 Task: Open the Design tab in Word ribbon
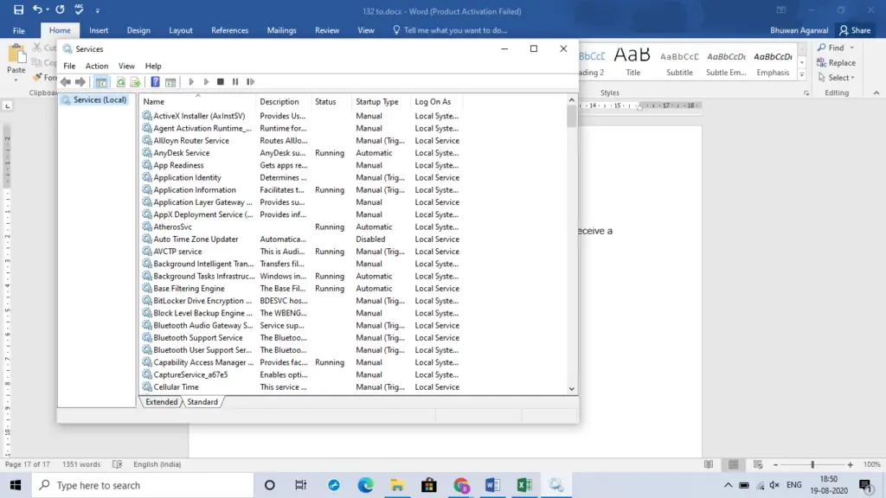click(x=138, y=30)
